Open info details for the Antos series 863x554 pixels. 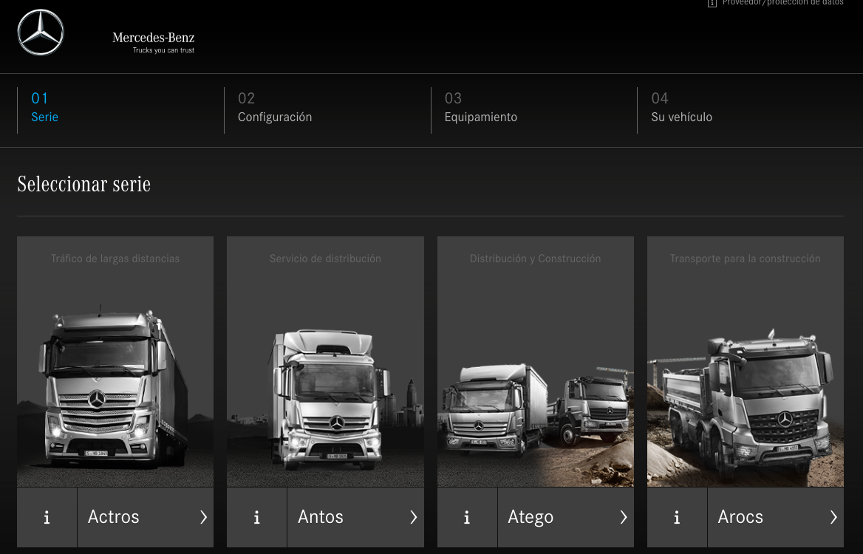[256, 517]
